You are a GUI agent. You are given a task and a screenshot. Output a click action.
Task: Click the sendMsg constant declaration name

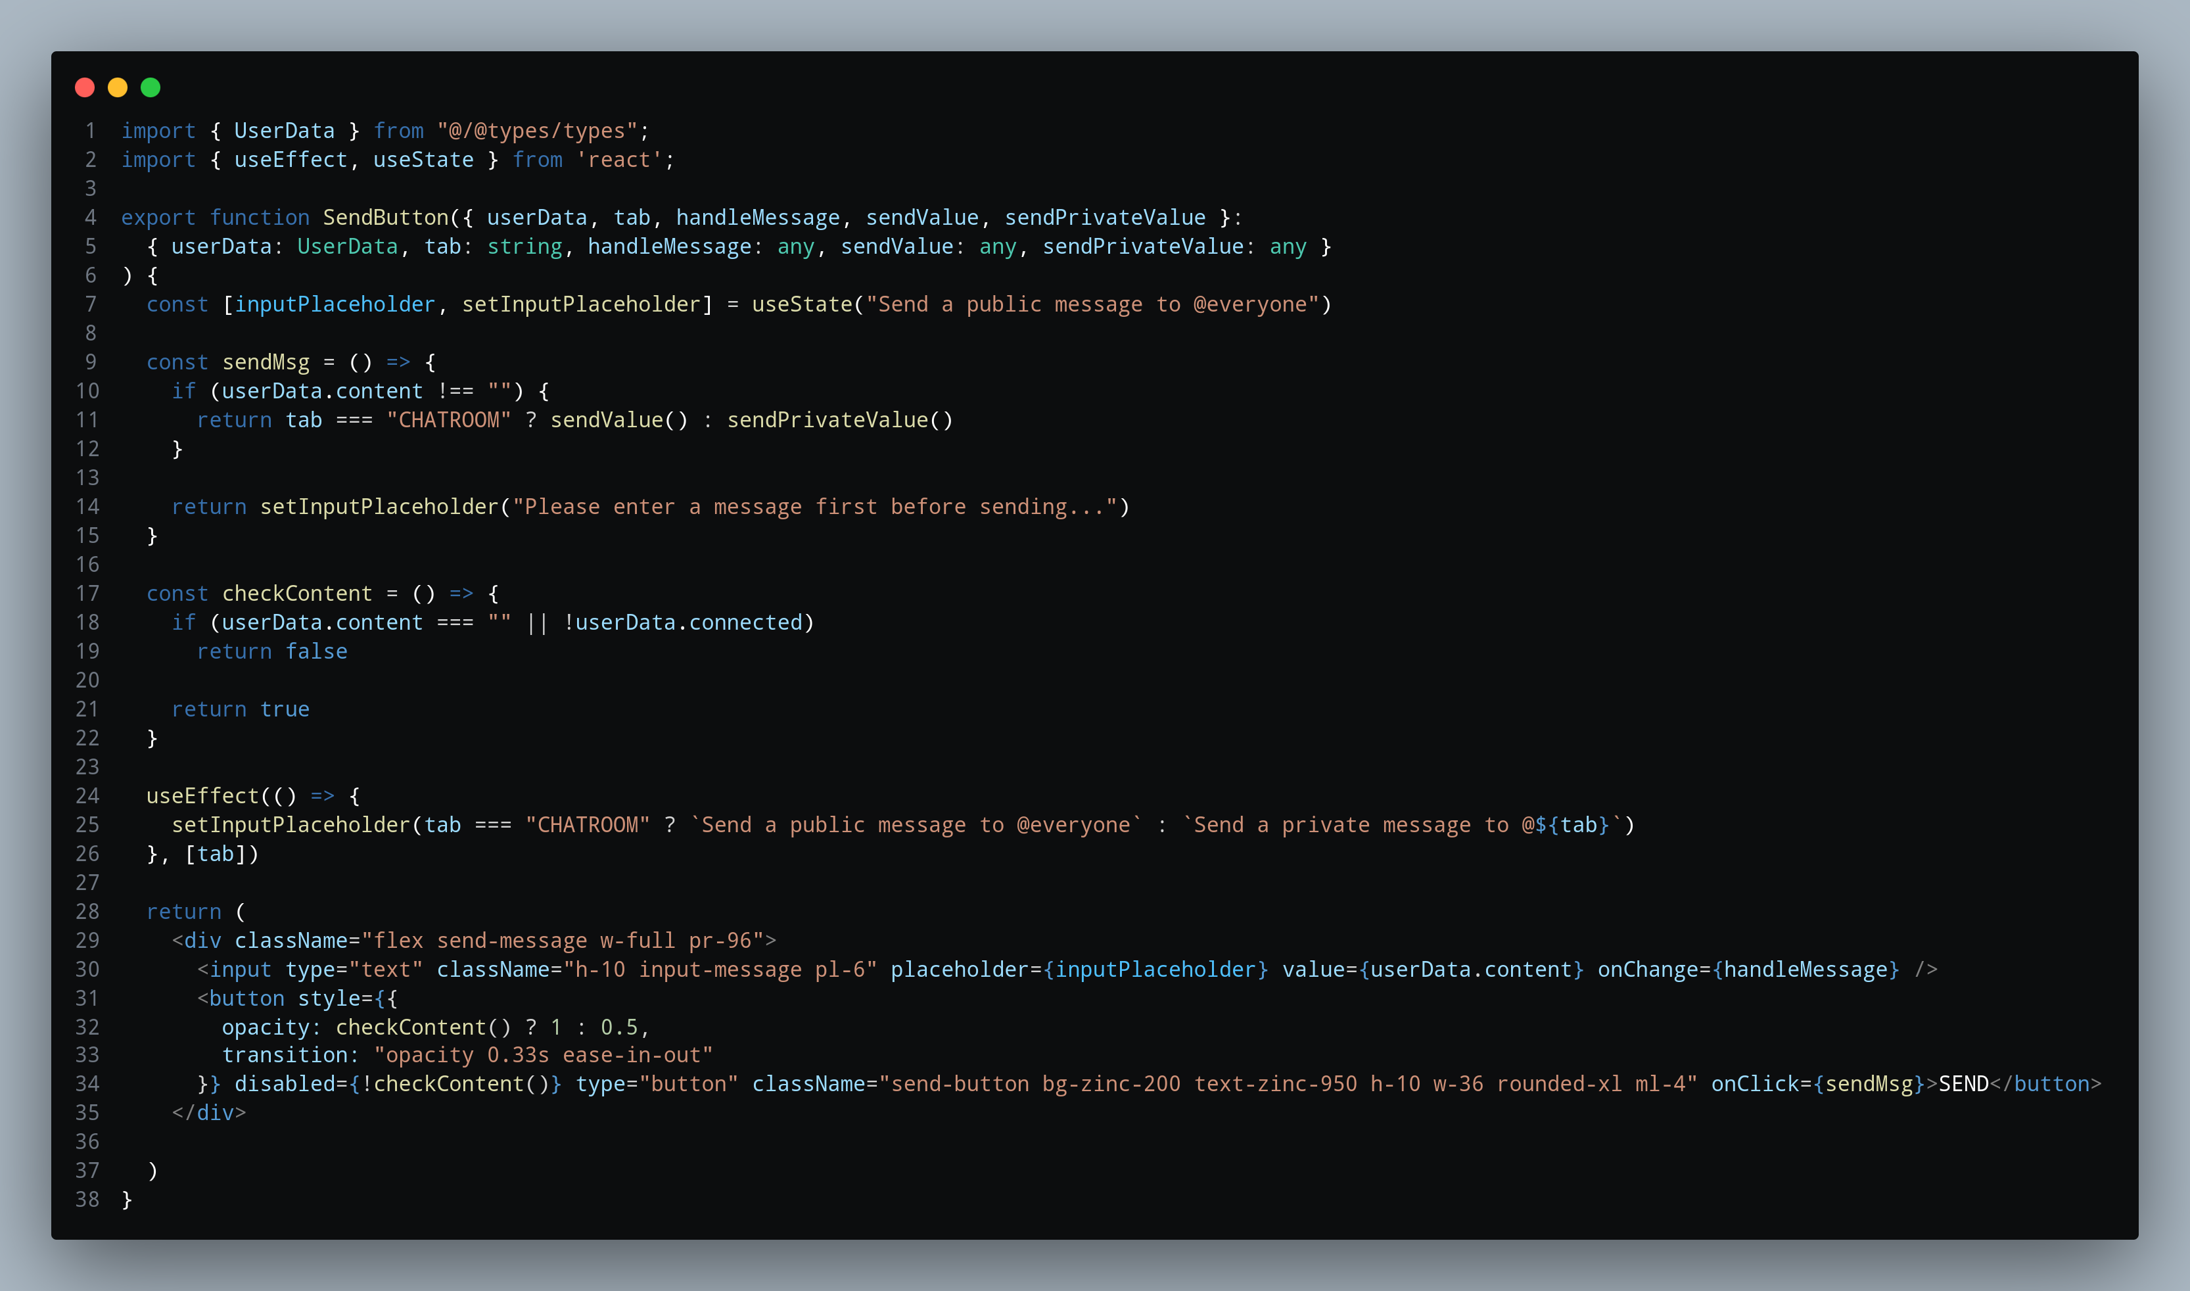click(266, 362)
